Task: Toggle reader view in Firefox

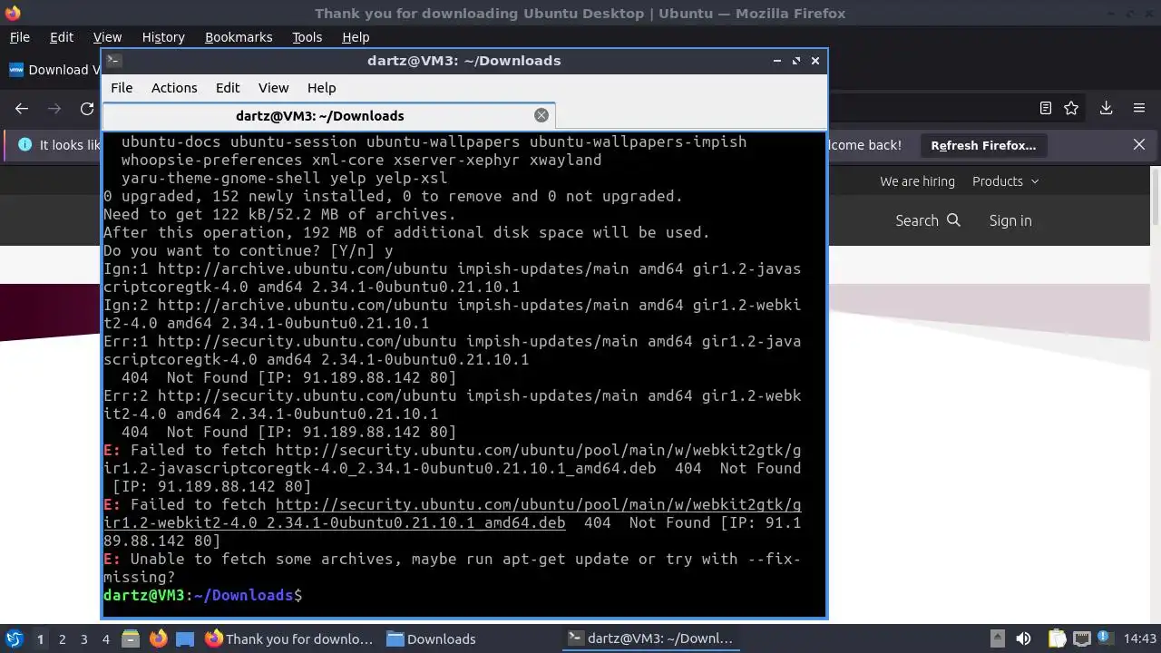Action: coord(1046,108)
